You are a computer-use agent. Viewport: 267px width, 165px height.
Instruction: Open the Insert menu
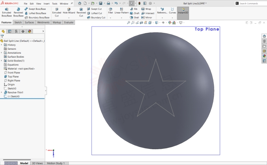(47, 4)
